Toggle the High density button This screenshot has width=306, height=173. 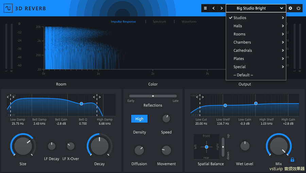[139, 119]
